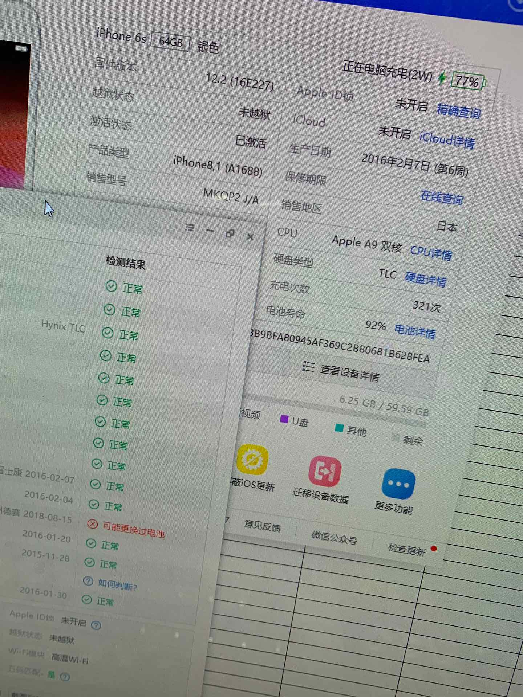
Task: Click 微信公众号 in the bottom bar
Action: (x=334, y=537)
